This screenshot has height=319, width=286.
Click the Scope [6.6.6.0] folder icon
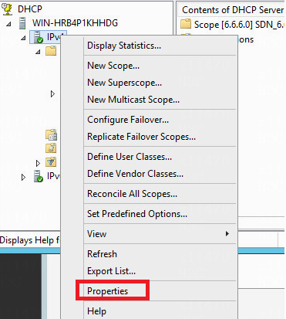pos(186,24)
